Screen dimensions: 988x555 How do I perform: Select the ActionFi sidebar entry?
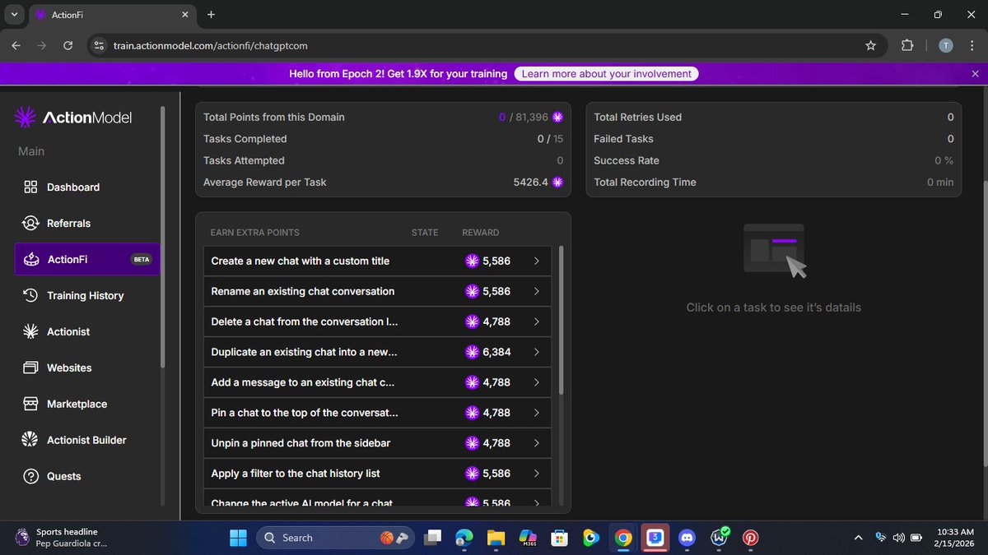[87, 259]
